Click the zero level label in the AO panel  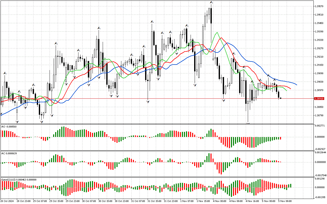320,137
